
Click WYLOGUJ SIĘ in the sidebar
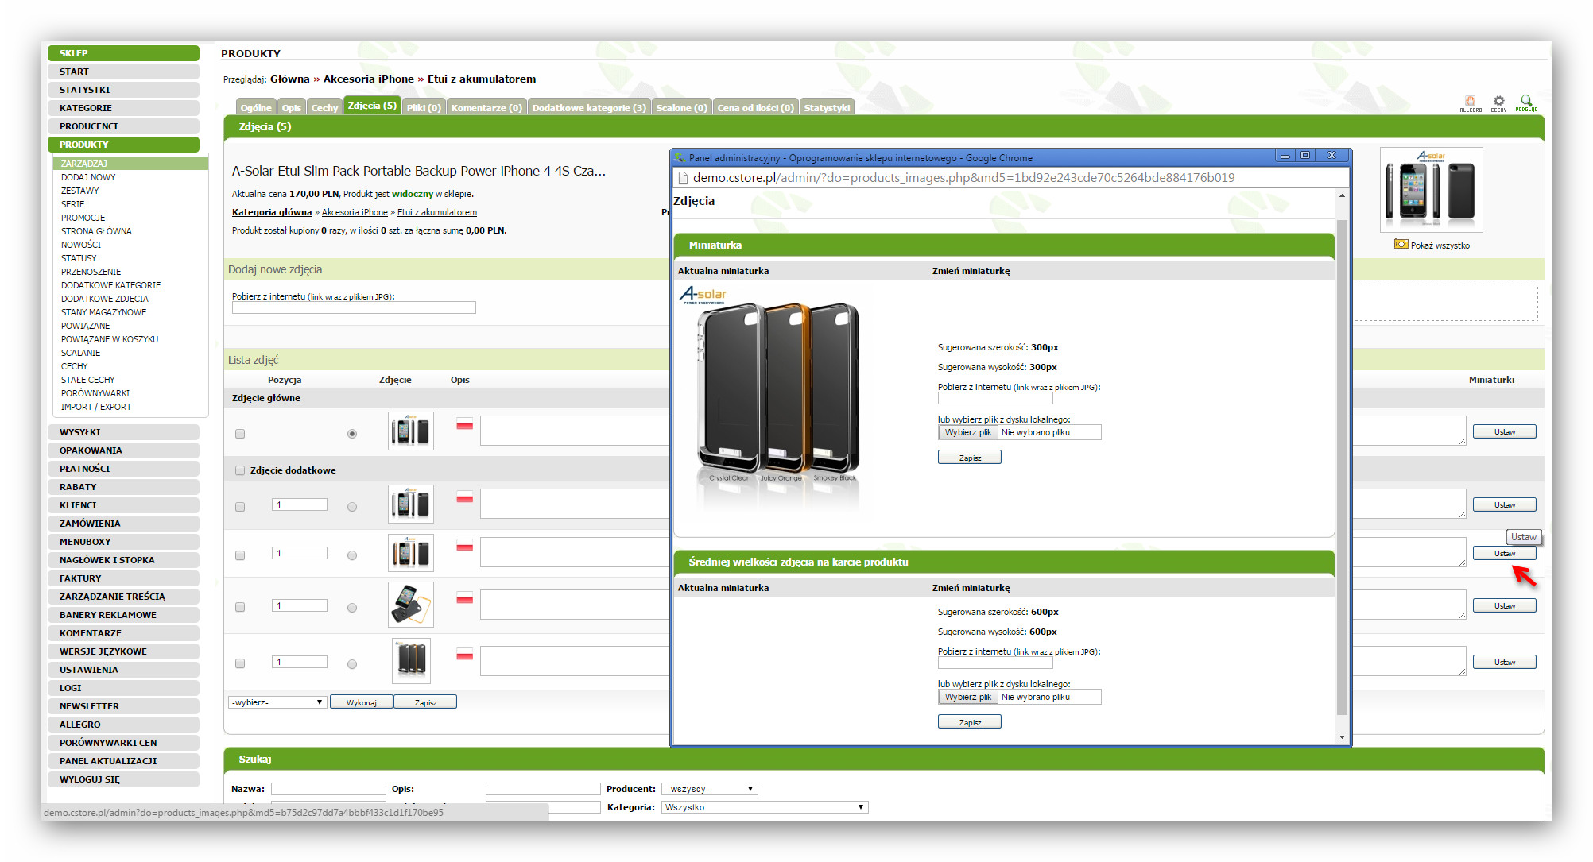(123, 779)
